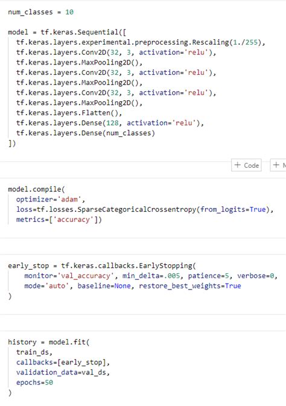
Task: Click the 'model.compile(' line
Action: click(36, 189)
